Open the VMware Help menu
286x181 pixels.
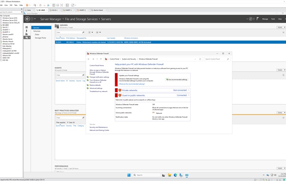pyautogui.click(x=21, y=5)
